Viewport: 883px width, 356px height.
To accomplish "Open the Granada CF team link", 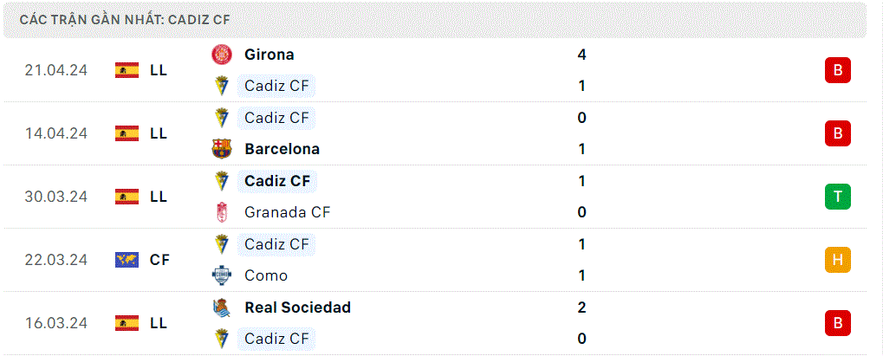I will tap(287, 212).
